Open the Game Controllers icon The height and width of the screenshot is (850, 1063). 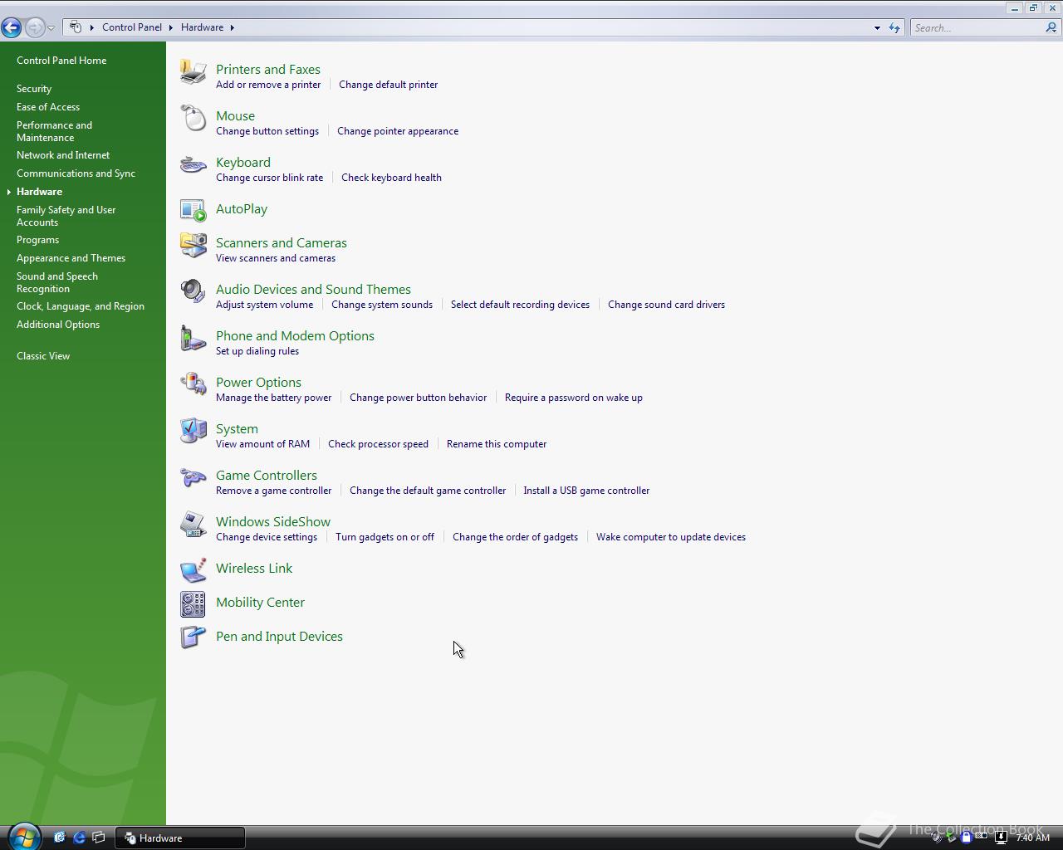tap(193, 478)
